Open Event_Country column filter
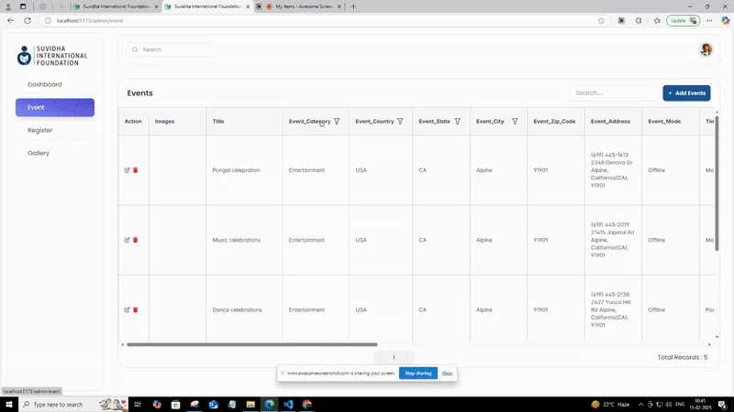 (400, 121)
